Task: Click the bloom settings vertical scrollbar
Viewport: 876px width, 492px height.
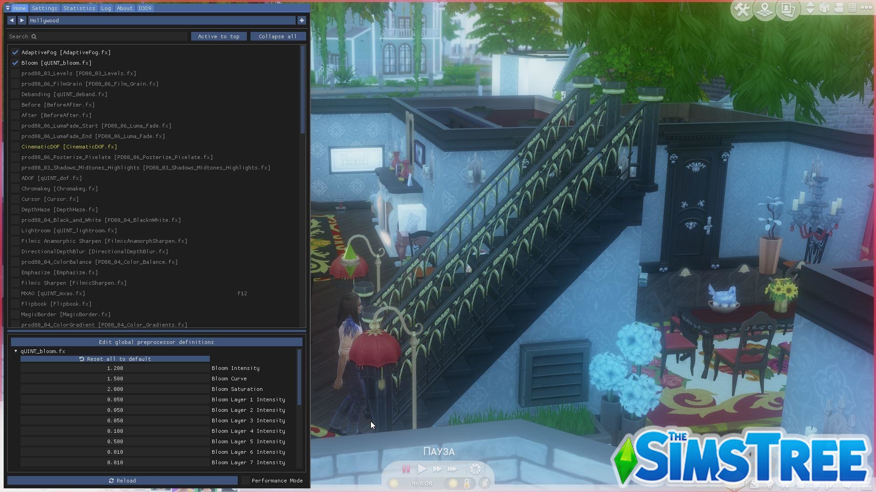Action: coord(299,377)
